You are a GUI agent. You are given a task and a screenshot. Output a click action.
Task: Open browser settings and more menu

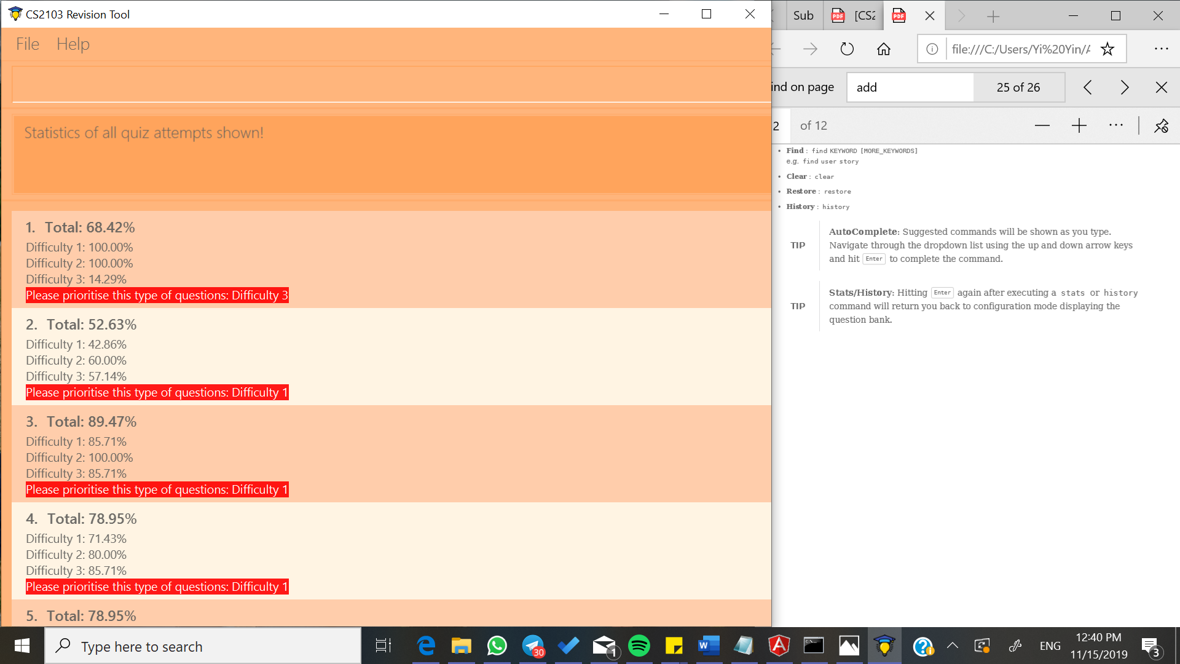point(1161,49)
